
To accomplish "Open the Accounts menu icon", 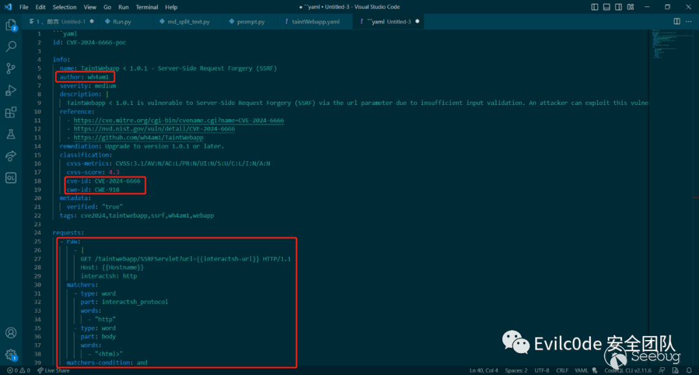I will pyautogui.click(x=11, y=333).
